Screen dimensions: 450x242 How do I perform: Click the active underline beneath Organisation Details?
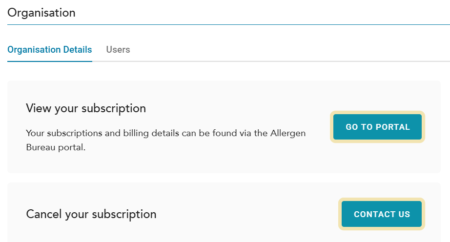point(50,61)
